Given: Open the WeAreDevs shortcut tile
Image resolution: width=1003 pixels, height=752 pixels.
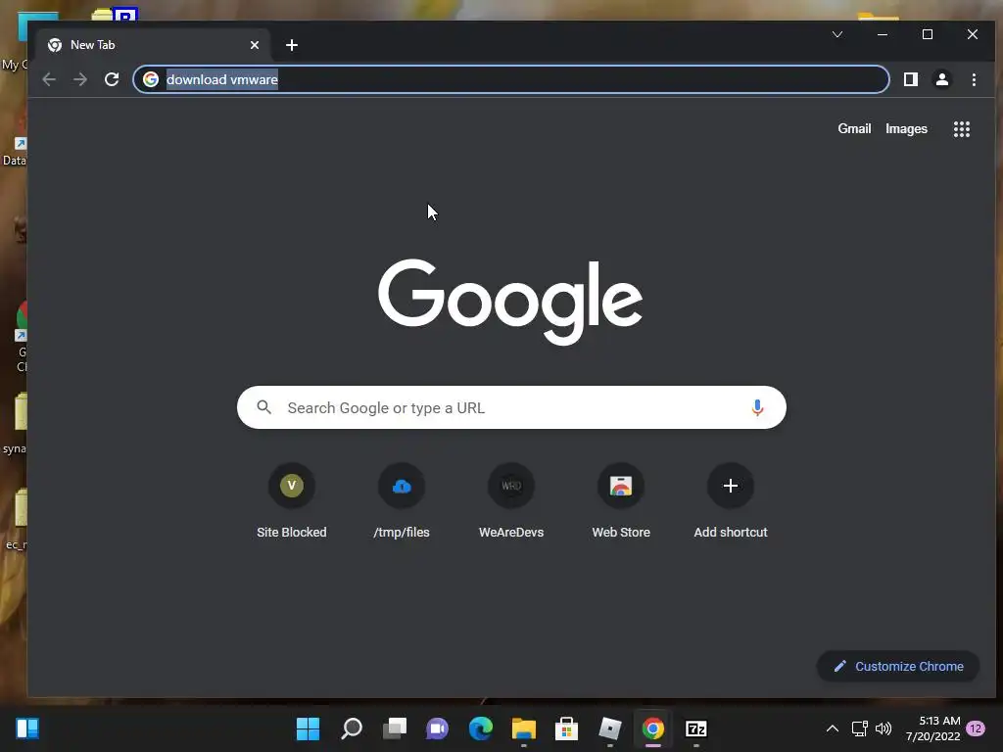Looking at the screenshot, I should tap(511, 501).
